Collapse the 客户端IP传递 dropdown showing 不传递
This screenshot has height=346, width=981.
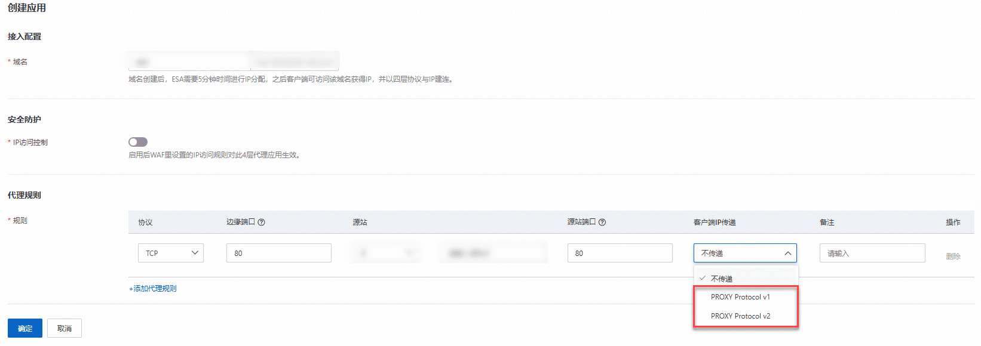pyautogui.click(x=745, y=253)
